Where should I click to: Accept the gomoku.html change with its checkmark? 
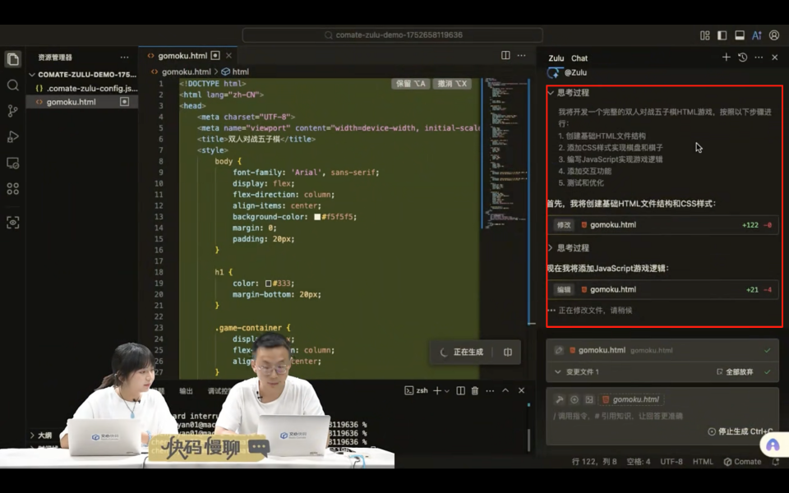[768, 350]
